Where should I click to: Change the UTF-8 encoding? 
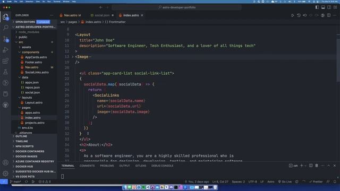click(253, 181)
